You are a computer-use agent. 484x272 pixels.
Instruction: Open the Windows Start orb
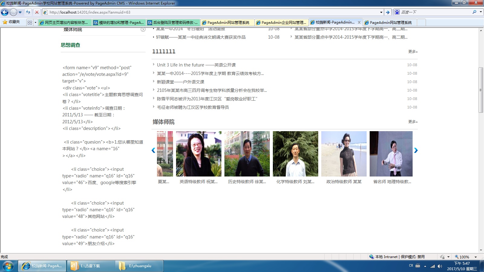8,266
